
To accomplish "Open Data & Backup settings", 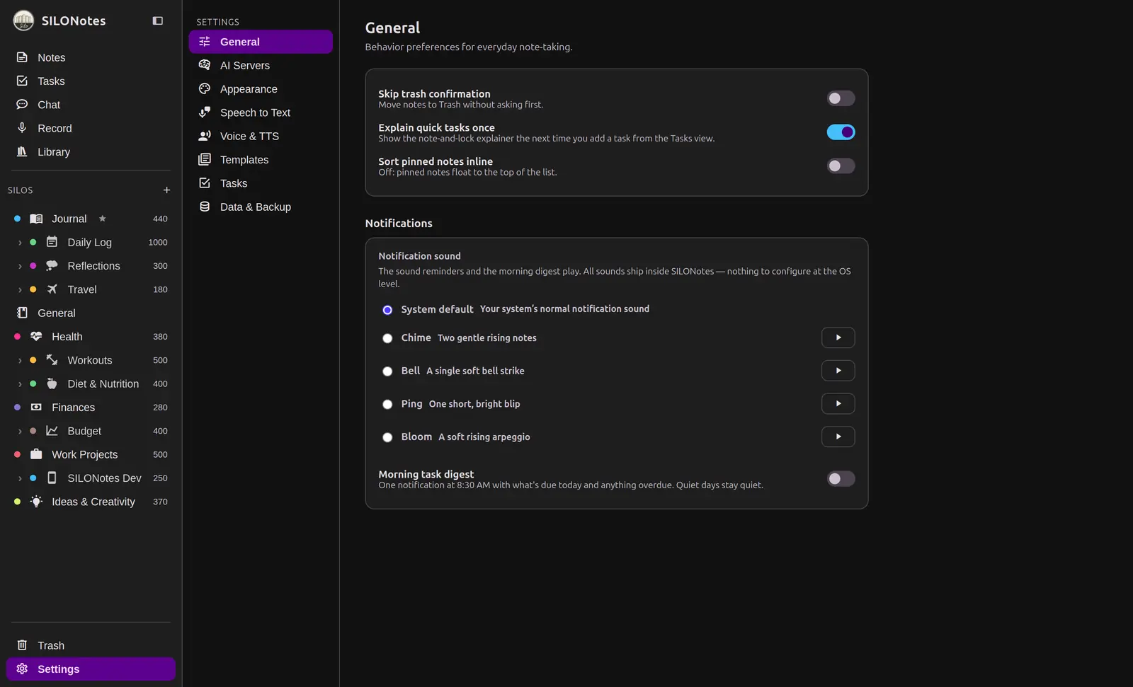I will [261, 207].
